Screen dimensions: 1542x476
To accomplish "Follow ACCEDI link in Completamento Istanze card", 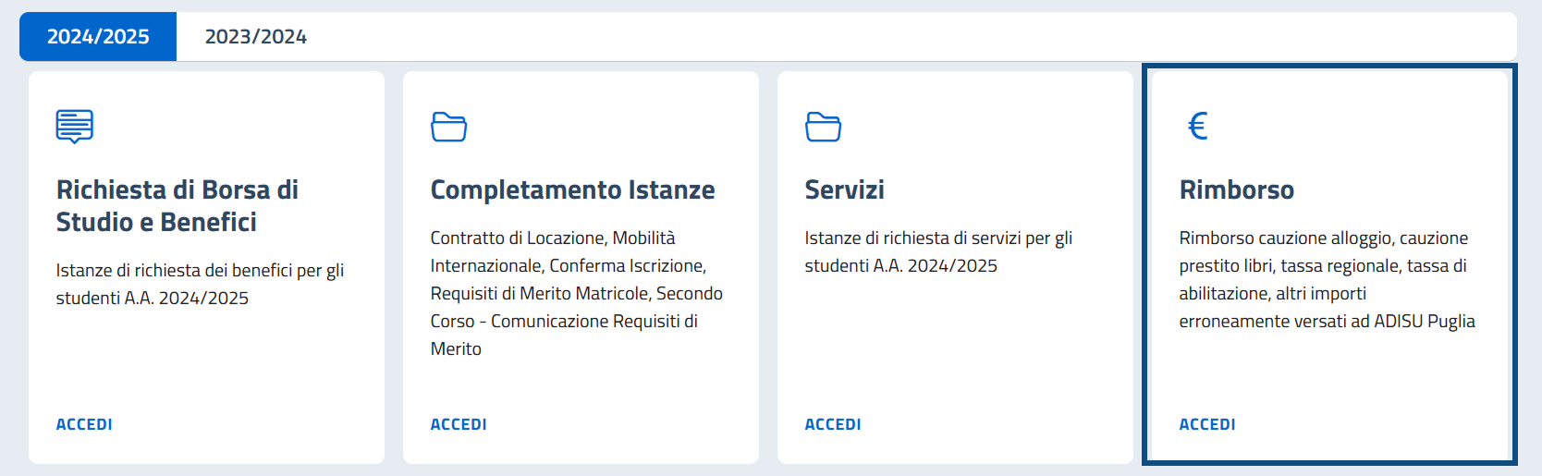I will 459,424.
